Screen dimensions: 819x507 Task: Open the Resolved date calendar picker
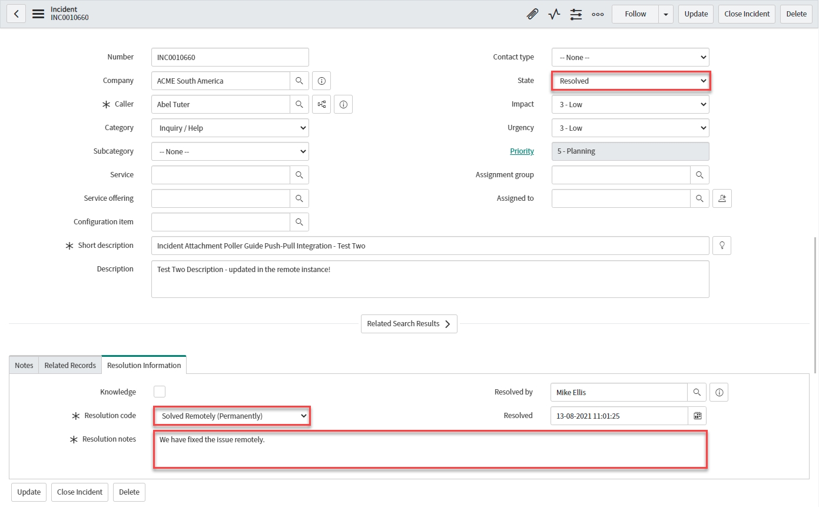tap(697, 416)
